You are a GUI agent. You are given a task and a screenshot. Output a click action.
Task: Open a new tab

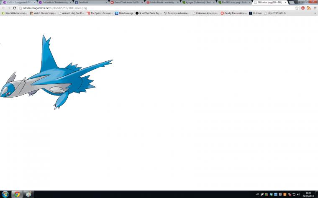pos(292,3)
